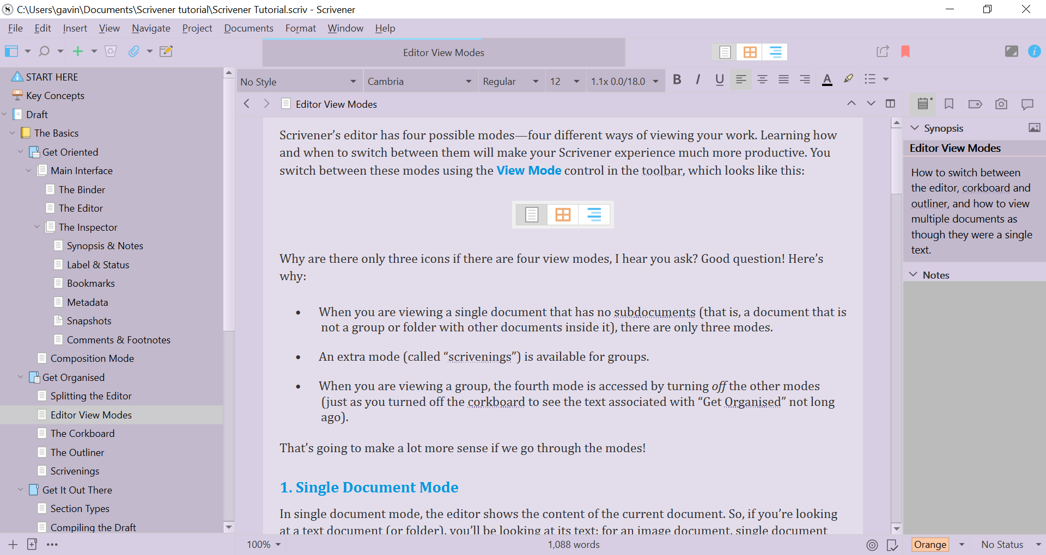The image size is (1046, 555).
Task: Open inspector Metadata tag icon
Action: 975,104
